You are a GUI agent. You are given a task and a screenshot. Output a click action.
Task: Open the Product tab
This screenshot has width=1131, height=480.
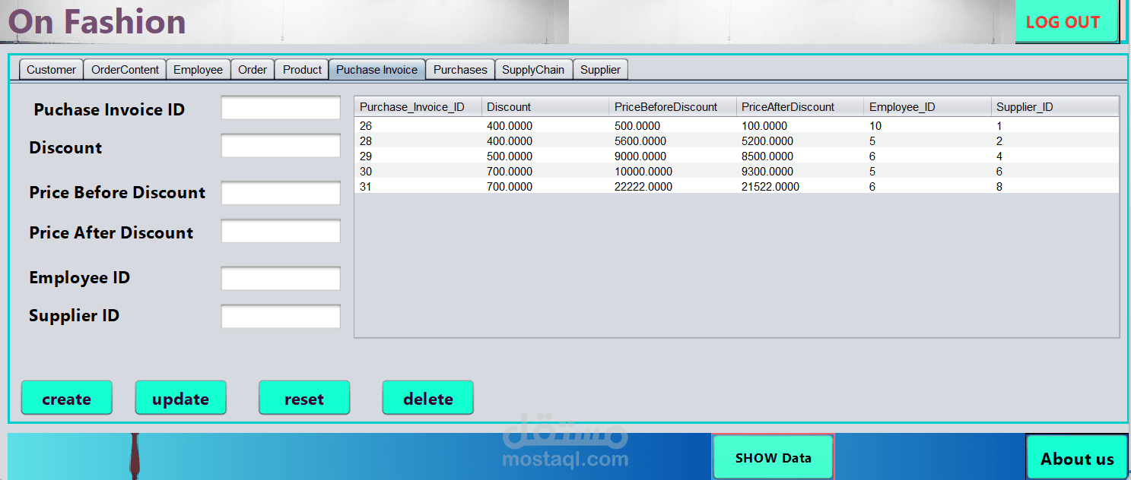tap(301, 69)
